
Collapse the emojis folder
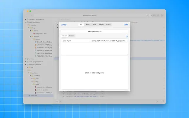(x=31, y=31)
